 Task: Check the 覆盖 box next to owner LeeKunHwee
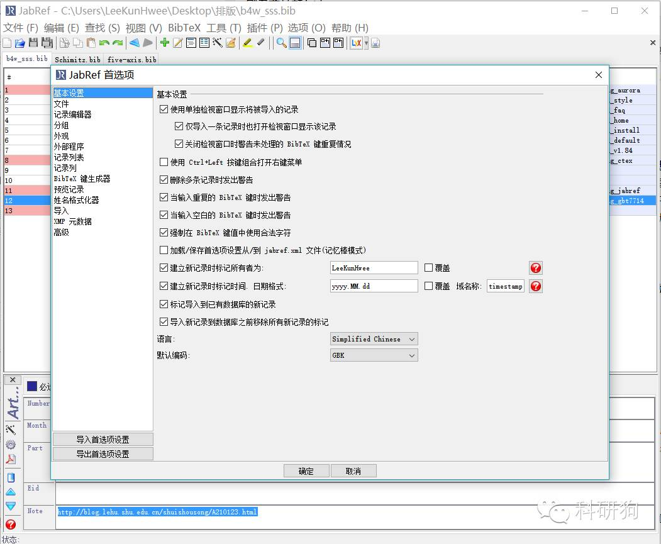point(429,267)
